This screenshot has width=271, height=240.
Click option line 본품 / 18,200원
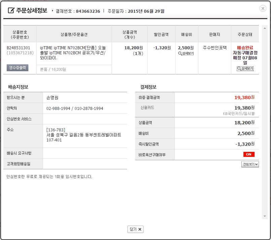(53, 69)
